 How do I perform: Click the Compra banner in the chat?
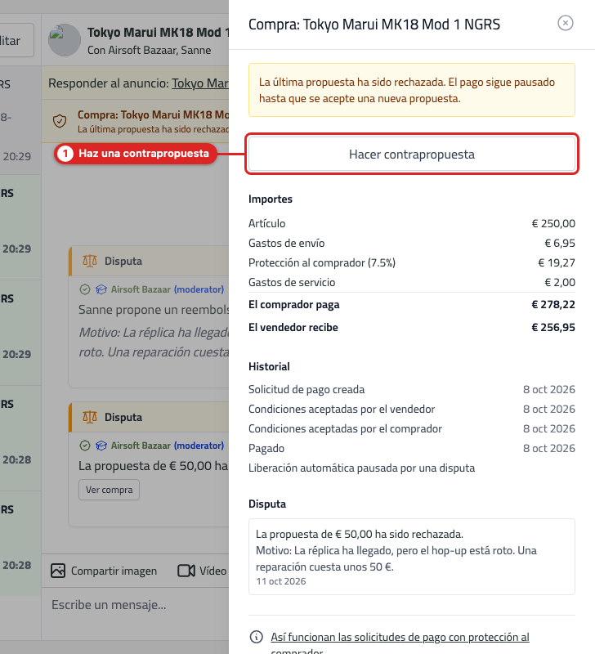coord(135,121)
